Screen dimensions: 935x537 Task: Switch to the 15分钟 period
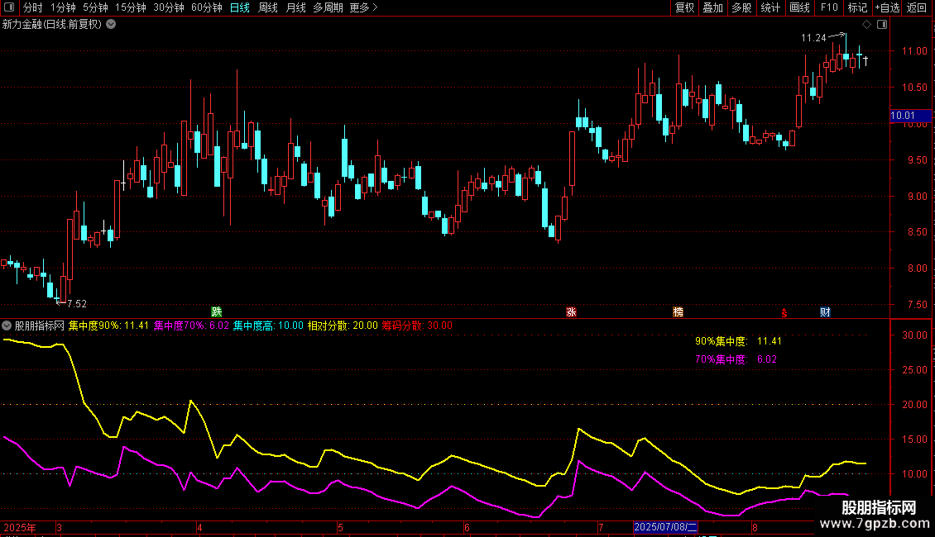tap(131, 7)
